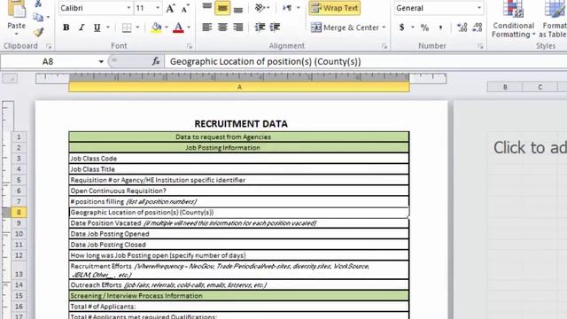Apply the Fill Color bucket
The image size is (567, 319).
click(x=157, y=27)
